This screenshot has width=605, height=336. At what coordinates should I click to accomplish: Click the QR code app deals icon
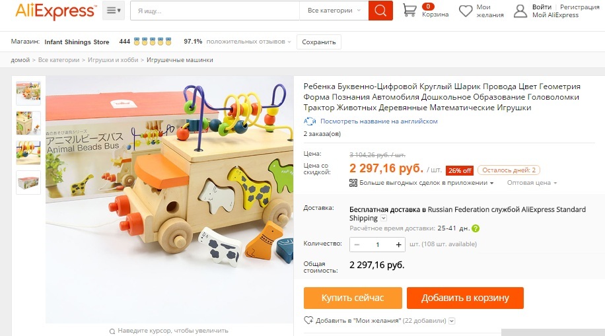coord(353,183)
